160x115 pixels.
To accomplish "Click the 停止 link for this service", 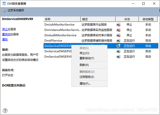I will (5, 29).
